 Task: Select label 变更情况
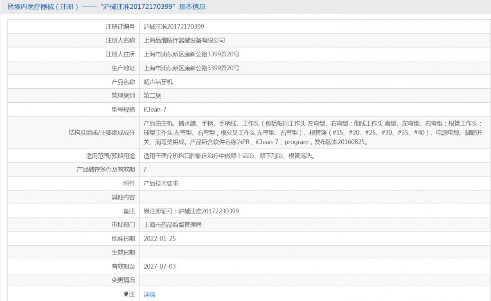(x=123, y=280)
